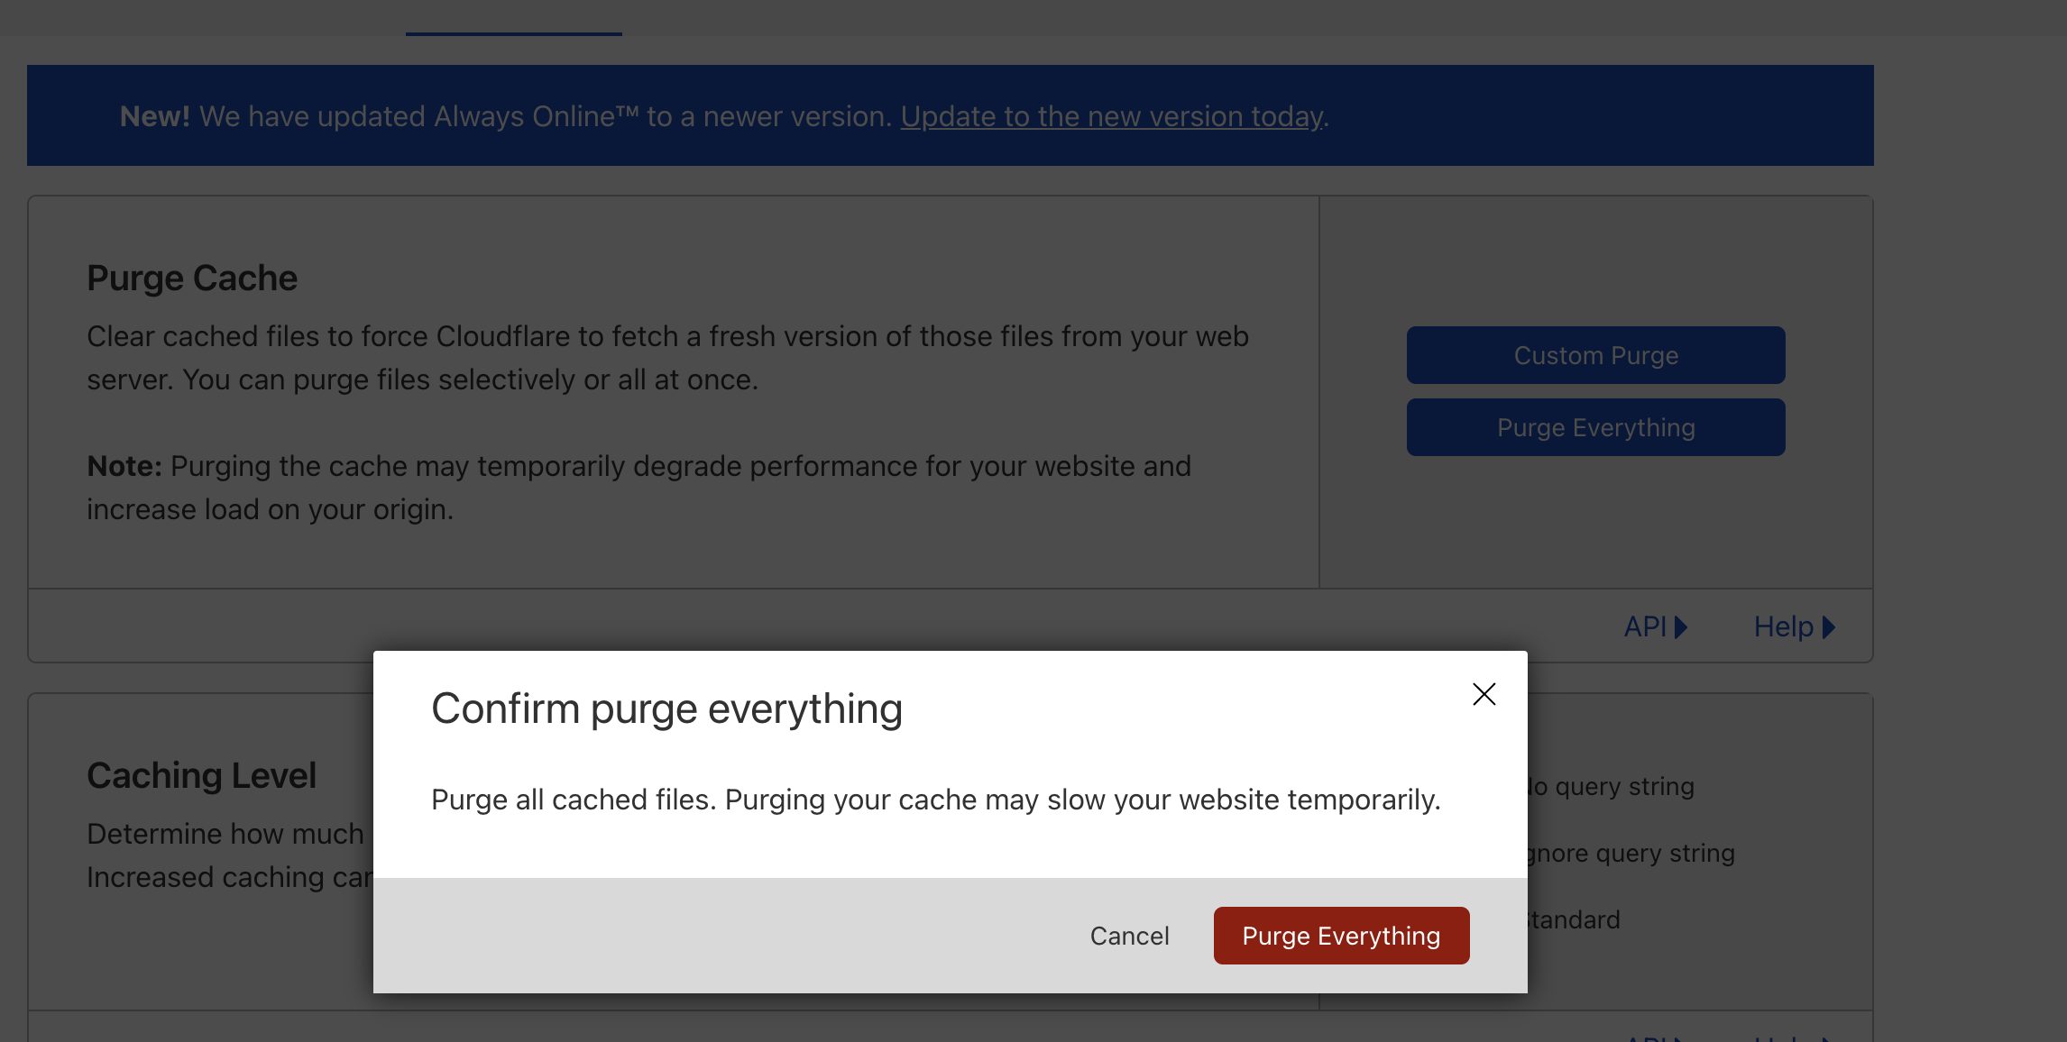Click the 'Confirm purge everything' dialog title
This screenshot has height=1042, width=2067.
[x=666, y=708]
